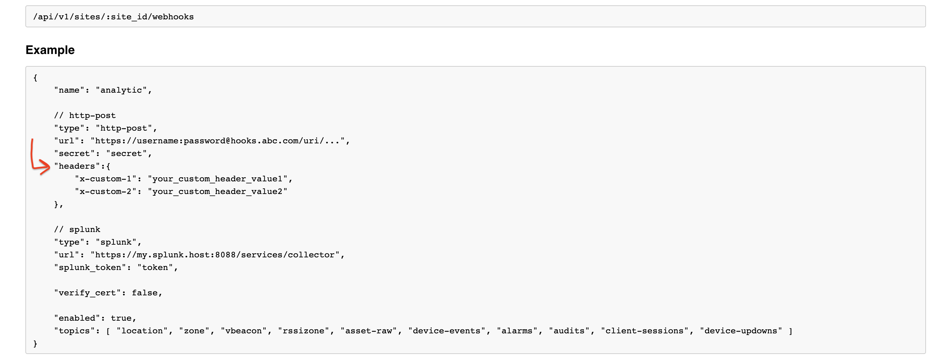936x358 pixels.
Task: Click the verify_cert false value
Action: (x=145, y=293)
